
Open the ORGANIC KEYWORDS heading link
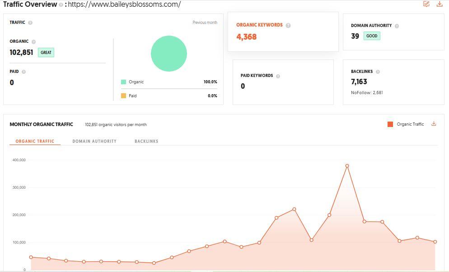[259, 25]
